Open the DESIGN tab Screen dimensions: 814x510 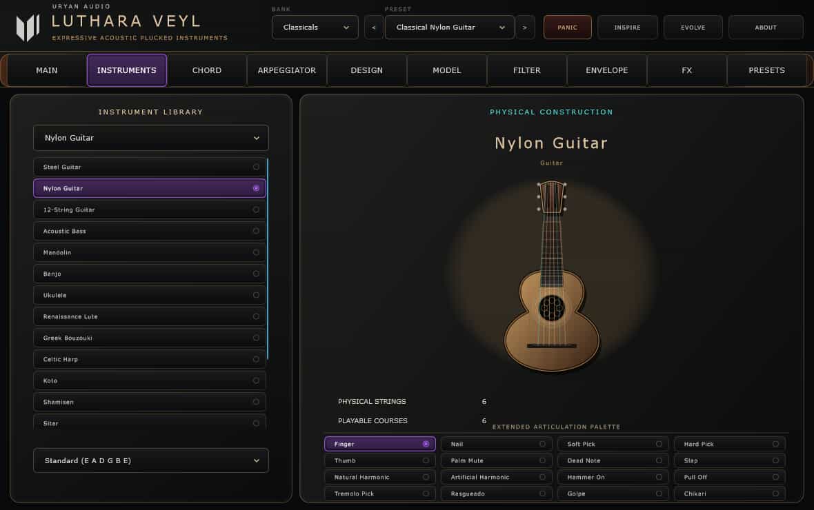pos(366,70)
